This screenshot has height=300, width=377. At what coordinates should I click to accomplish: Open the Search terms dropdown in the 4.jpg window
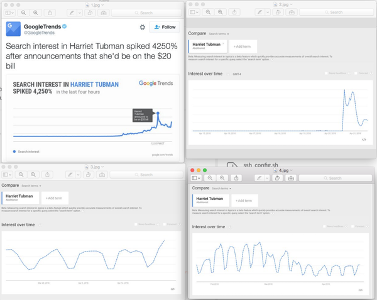[x=221, y=189]
